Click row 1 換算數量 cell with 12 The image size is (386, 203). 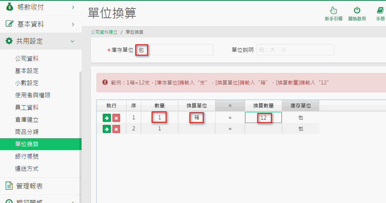pyautogui.click(x=263, y=118)
